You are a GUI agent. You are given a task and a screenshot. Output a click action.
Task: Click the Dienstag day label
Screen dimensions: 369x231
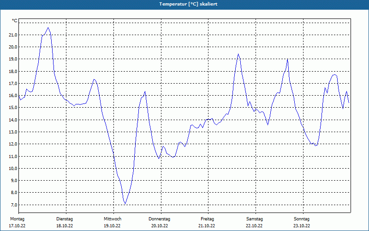pyautogui.click(x=65, y=219)
